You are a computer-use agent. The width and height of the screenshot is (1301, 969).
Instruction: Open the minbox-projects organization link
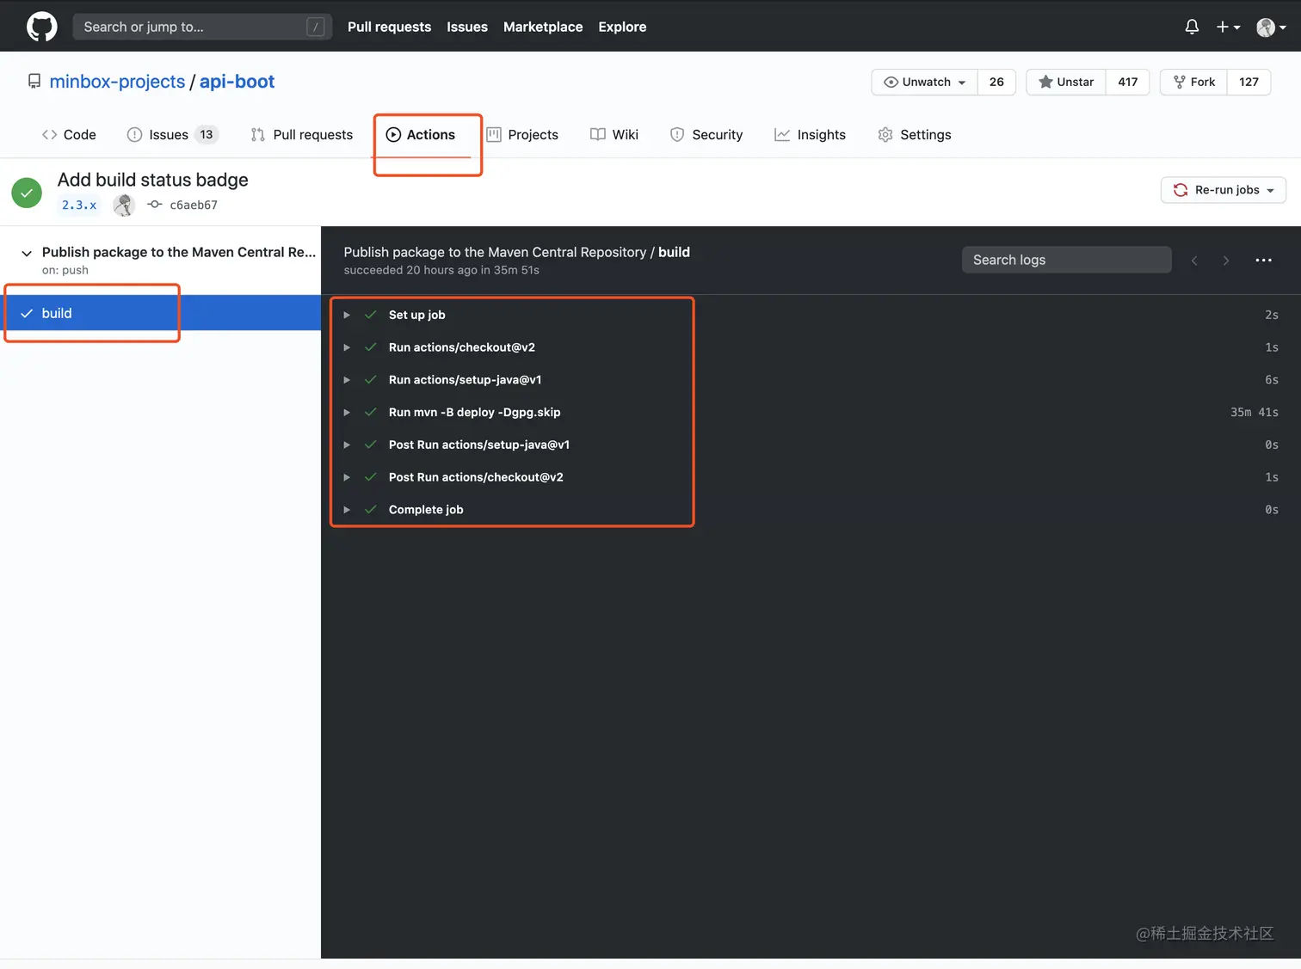[x=117, y=82]
